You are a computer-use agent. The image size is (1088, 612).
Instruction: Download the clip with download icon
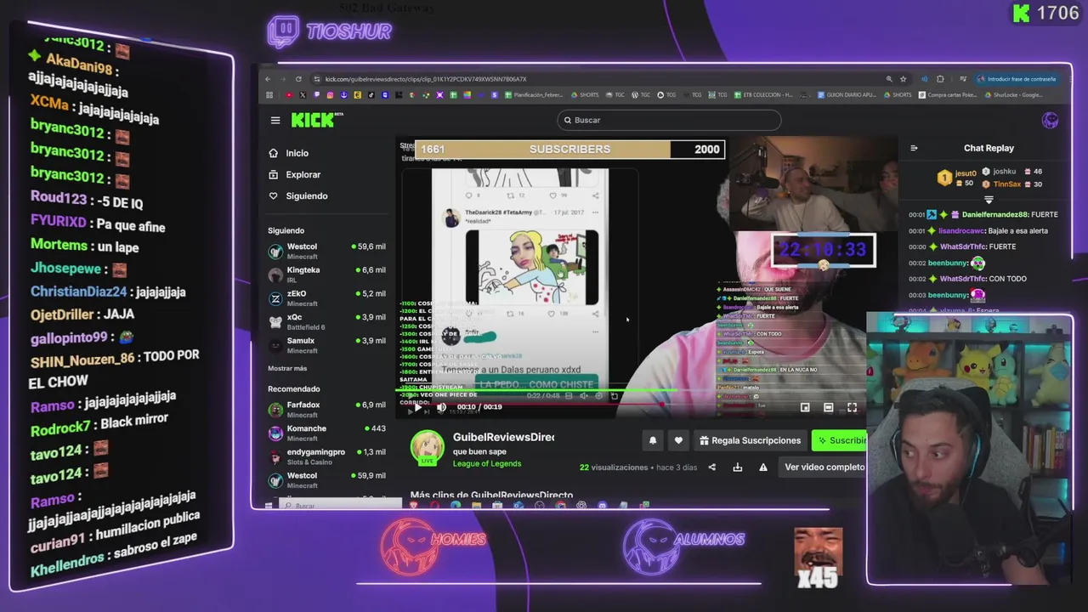[x=738, y=467]
